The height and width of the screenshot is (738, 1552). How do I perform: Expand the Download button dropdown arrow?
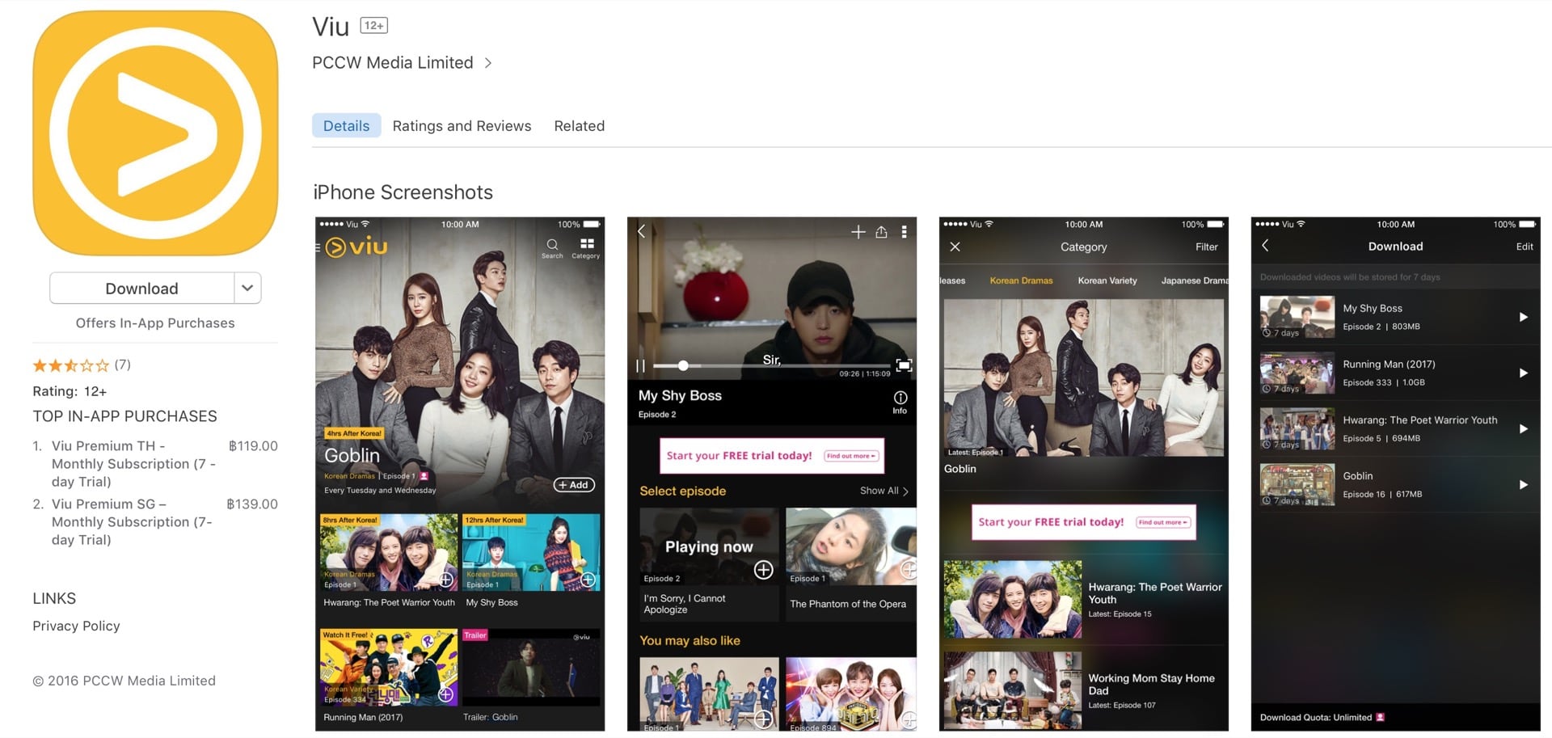247,288
